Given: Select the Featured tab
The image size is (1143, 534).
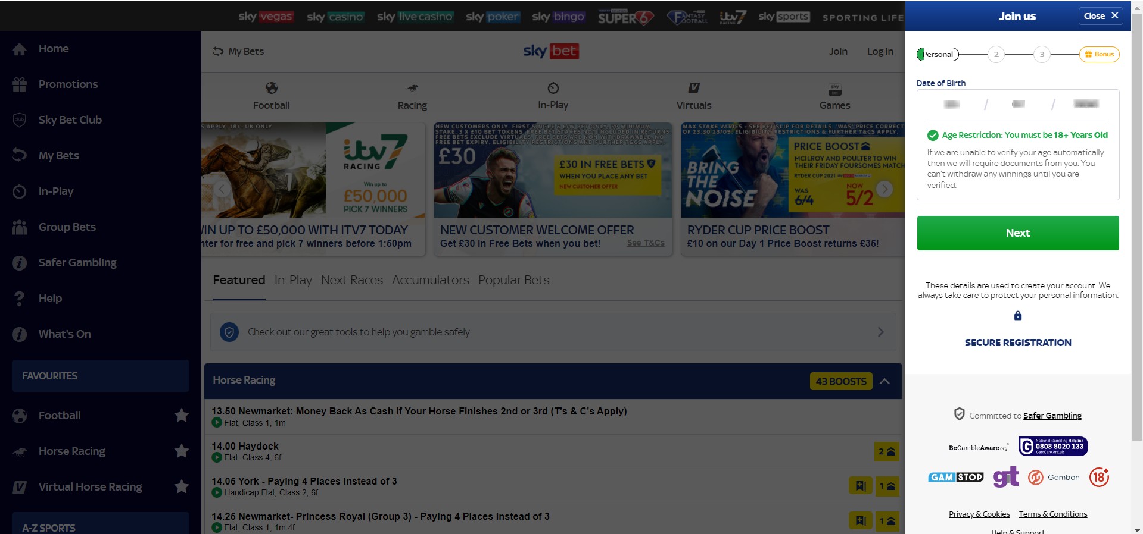Looking at the screenshot, I should point(239,280).
